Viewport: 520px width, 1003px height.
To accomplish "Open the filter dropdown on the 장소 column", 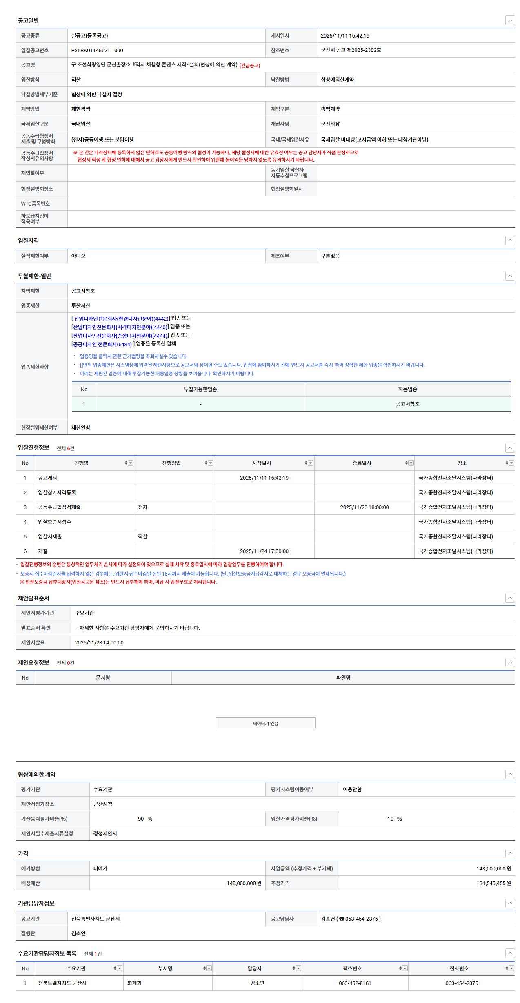I will pos(511,463).
